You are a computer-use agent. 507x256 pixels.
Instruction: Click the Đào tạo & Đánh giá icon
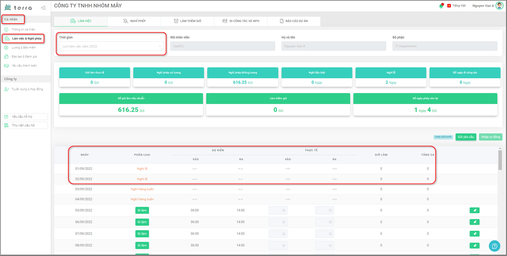pos(6,57)
